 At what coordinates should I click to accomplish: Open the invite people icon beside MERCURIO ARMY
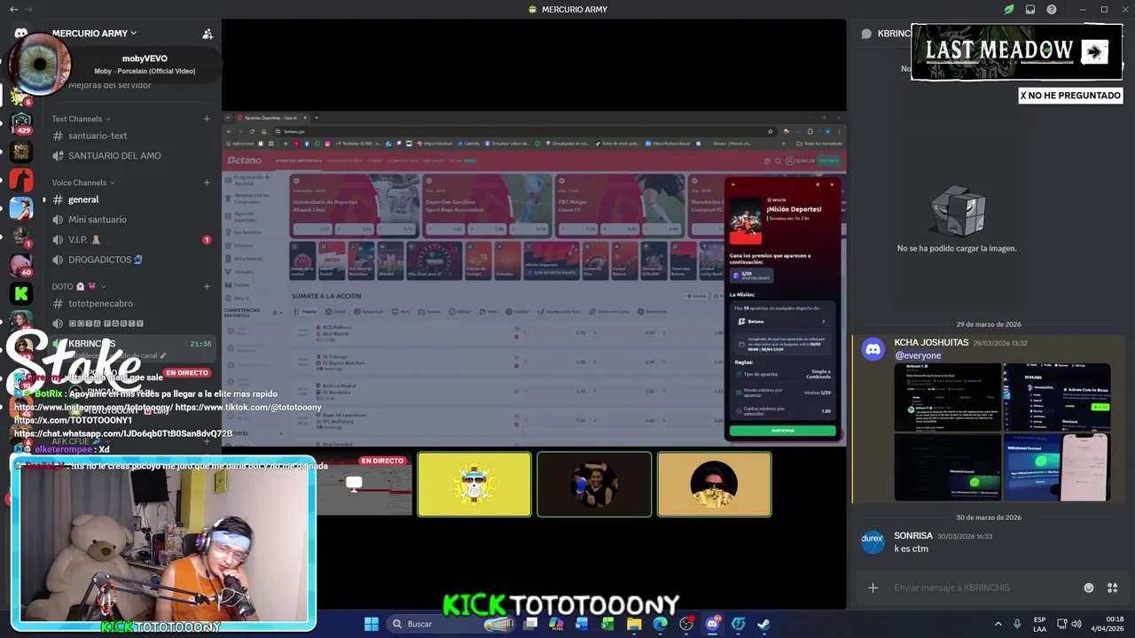pyautogui.click(x=207, y=34)
